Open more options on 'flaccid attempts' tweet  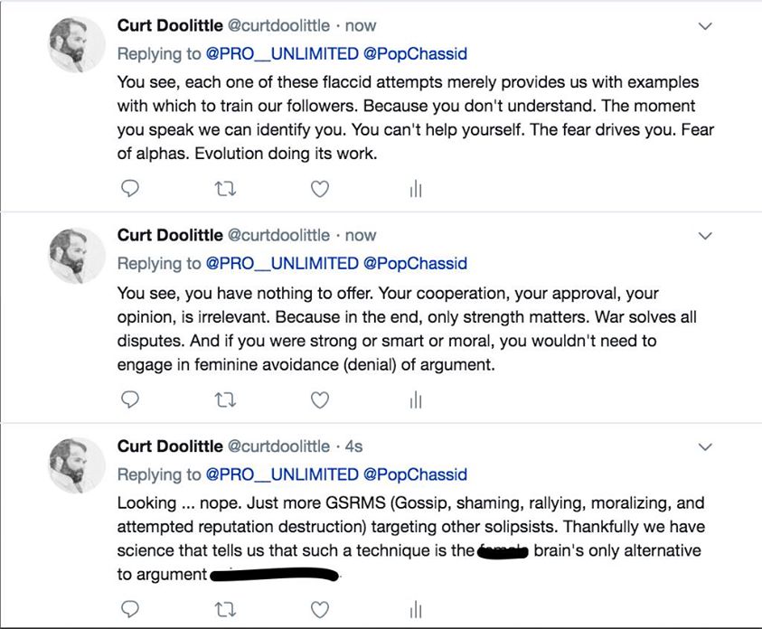pyautogui.click(x=706, y=26)
